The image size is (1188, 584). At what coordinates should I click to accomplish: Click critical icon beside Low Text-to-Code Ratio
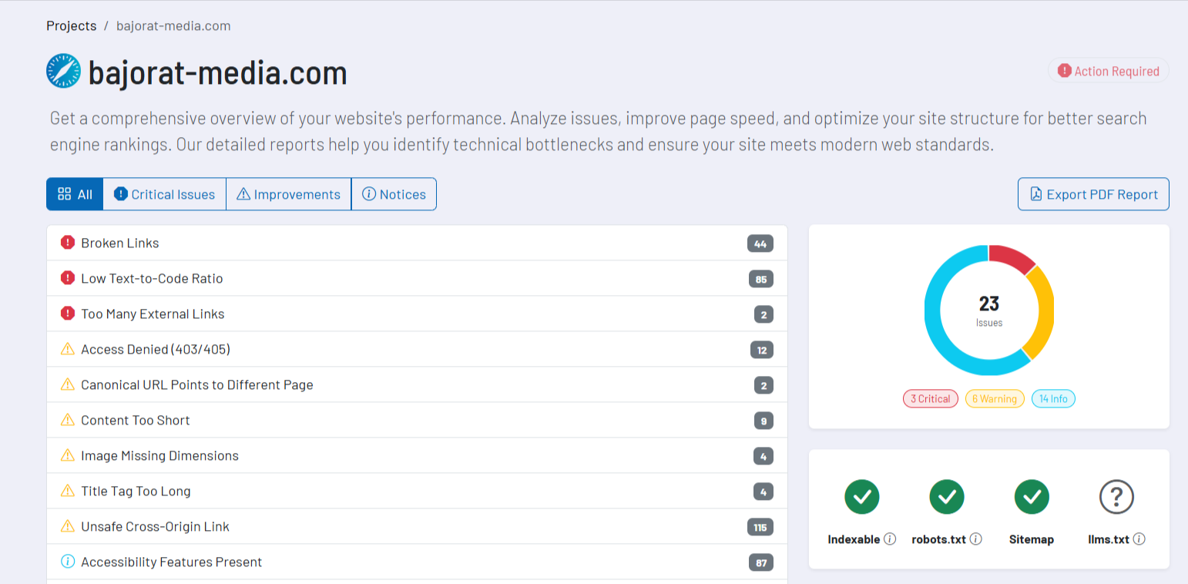pyautogui.click(x=68, y=278)
